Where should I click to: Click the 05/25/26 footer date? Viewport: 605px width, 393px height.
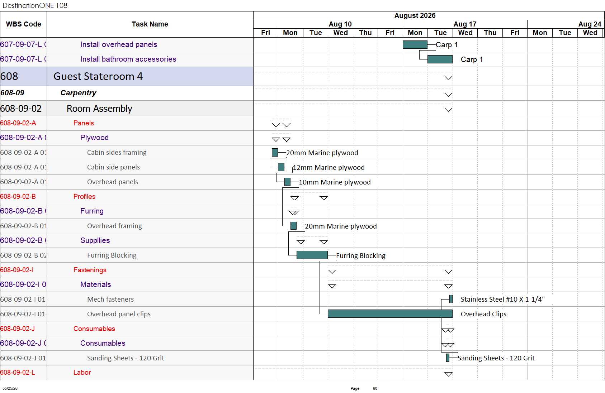(10, 388)
